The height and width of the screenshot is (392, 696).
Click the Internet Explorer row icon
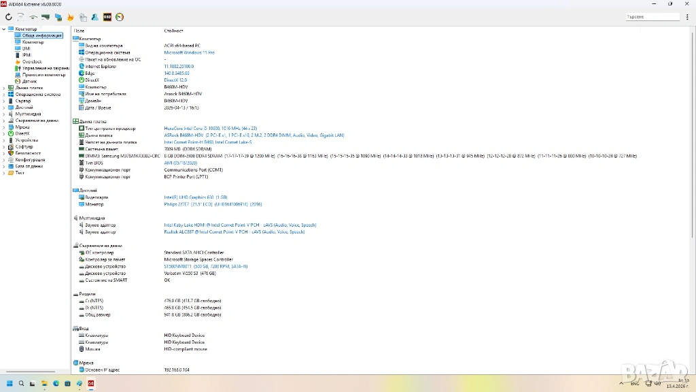click(x=82, y=66)
